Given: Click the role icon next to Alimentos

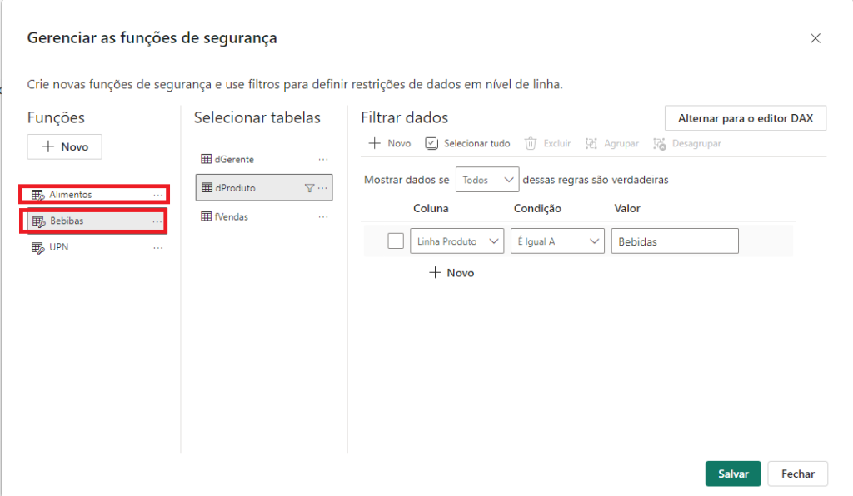Looking at the screenshot, I should pos(37,194).
